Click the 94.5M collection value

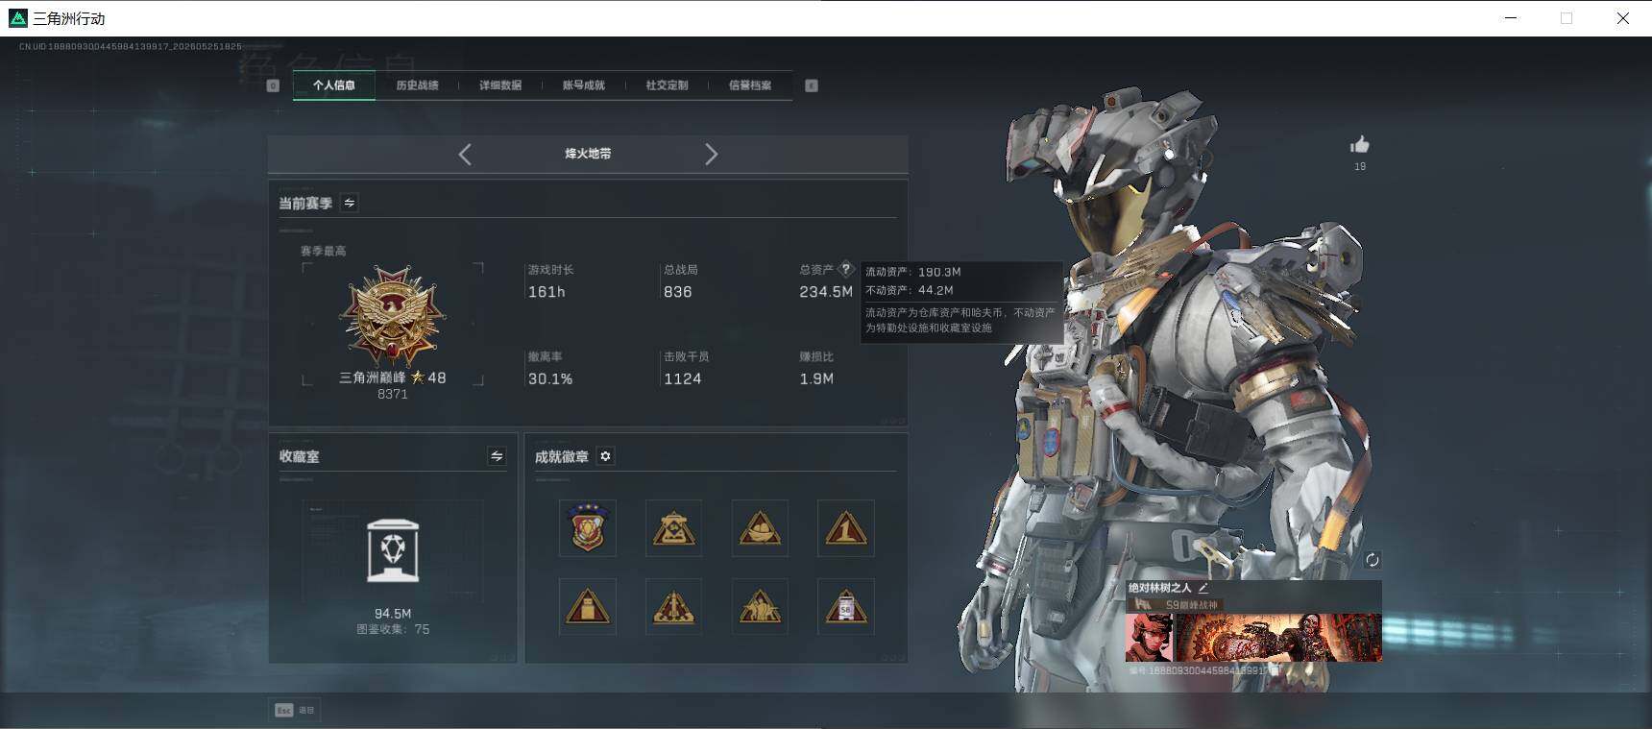(393, 614)
